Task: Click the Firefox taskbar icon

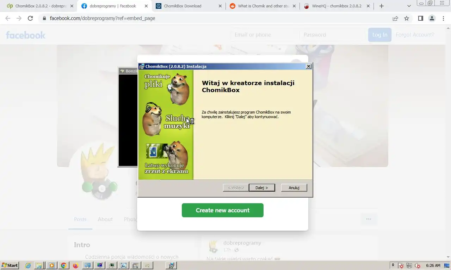Action: point(75,265)
